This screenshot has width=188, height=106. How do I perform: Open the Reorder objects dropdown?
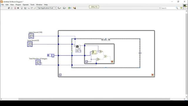coord(70,8)
